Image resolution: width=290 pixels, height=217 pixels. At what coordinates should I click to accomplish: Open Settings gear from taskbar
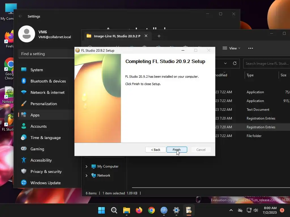tap(176, 210)
